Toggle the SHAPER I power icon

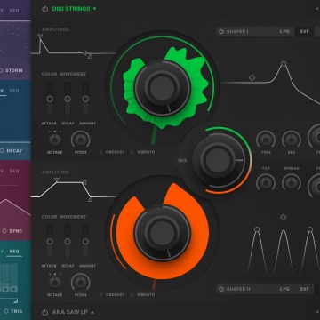tap(221, 31)
